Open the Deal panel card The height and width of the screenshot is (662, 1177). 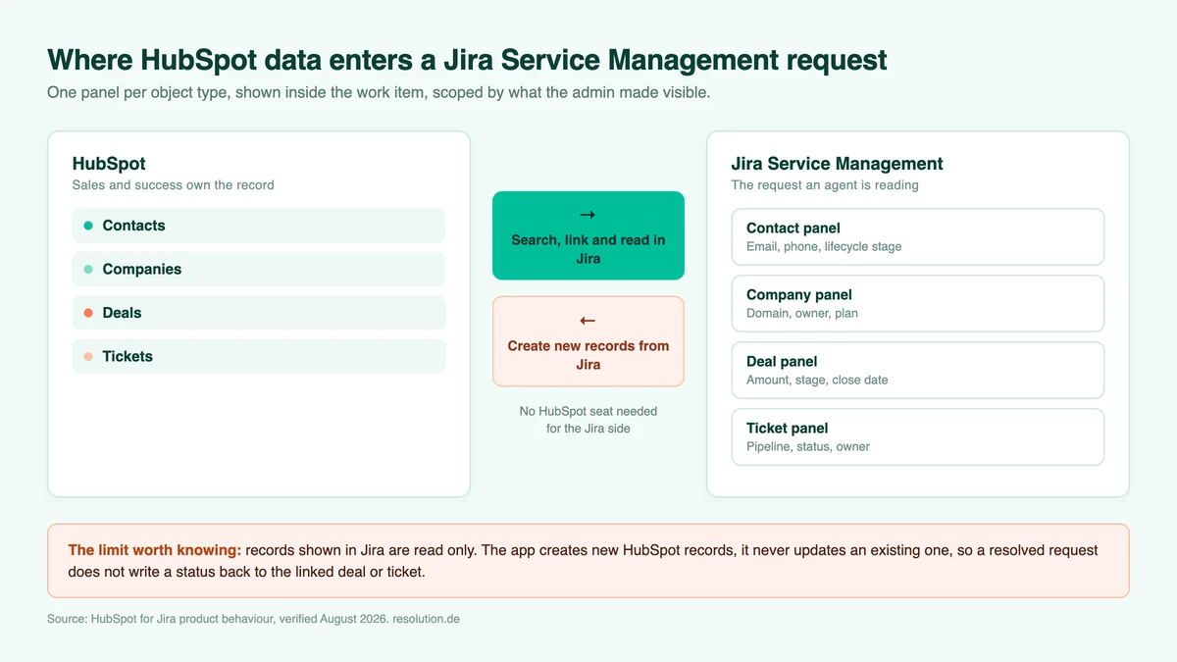pyautogui.click(x=918, y=370)
